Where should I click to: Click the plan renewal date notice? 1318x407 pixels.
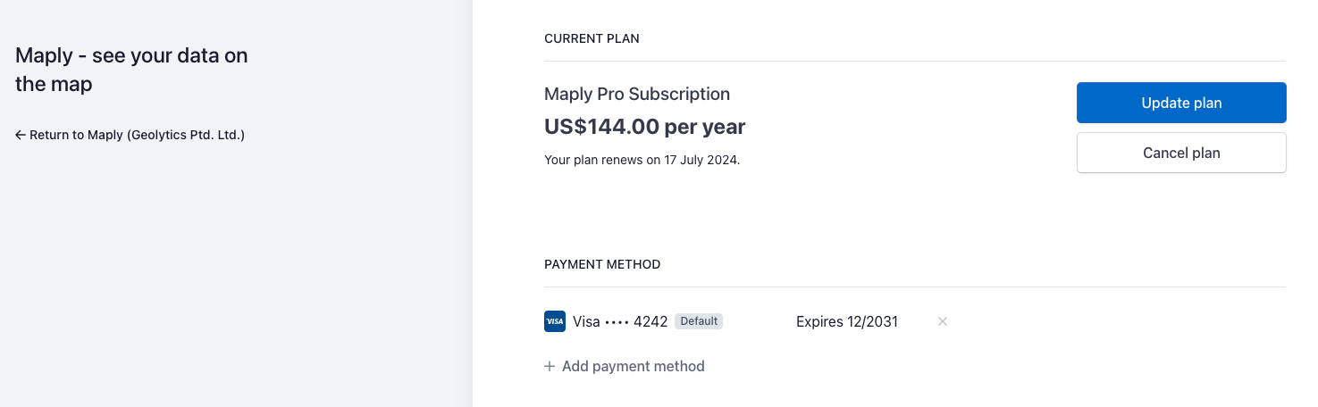(x=642, y=161)
